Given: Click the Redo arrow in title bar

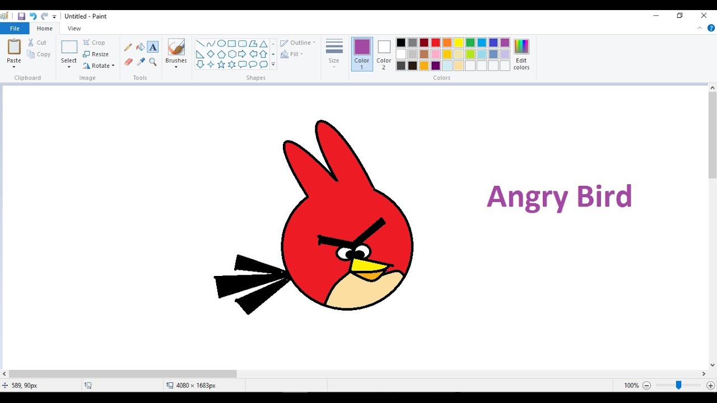Looking at the screenshot, I should coord(44,16).
